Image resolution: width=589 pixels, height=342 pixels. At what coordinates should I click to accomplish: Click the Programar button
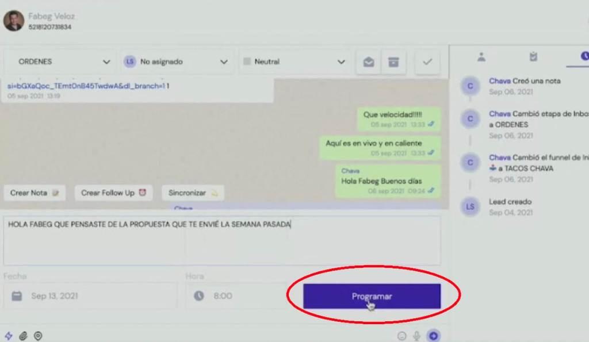coord(372,296)
